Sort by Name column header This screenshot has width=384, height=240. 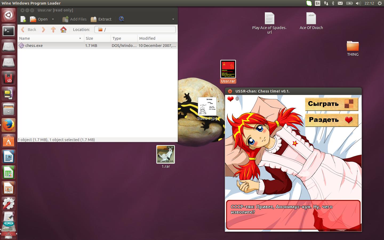pyautogui.click(x=50, y=38)
